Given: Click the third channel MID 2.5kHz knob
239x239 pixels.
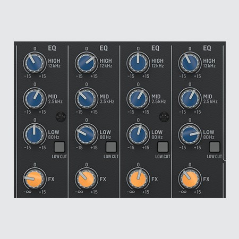Looking at the screenshot, I should click(138, 99).
